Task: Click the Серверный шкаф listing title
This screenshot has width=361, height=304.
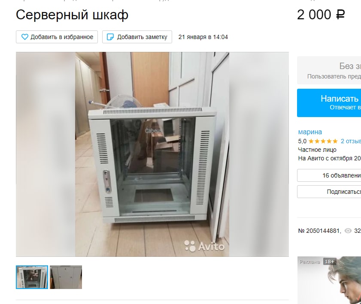Action: (x=72, y=15)
